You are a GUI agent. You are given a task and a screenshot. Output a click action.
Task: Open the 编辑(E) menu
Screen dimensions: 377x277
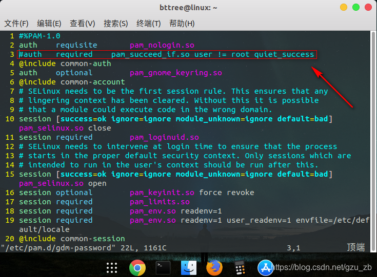pyautogui.click(x=49, y=24)
